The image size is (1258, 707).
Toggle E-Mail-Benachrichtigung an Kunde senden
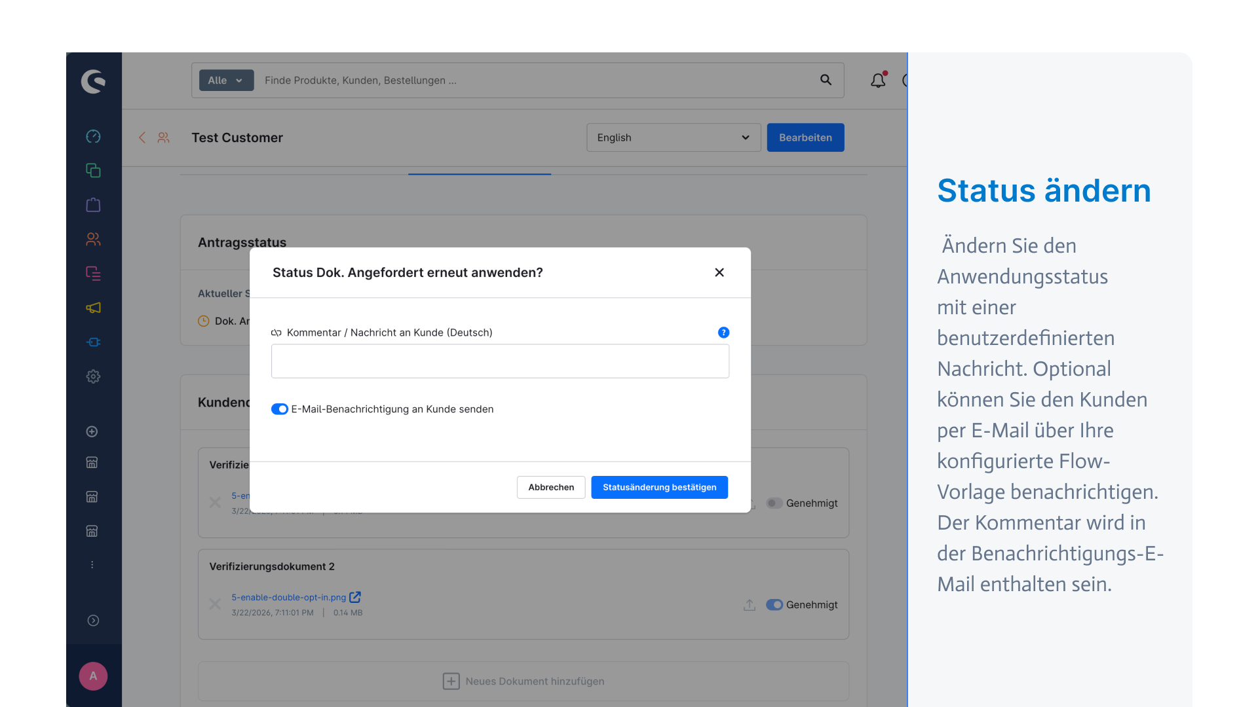280,409
